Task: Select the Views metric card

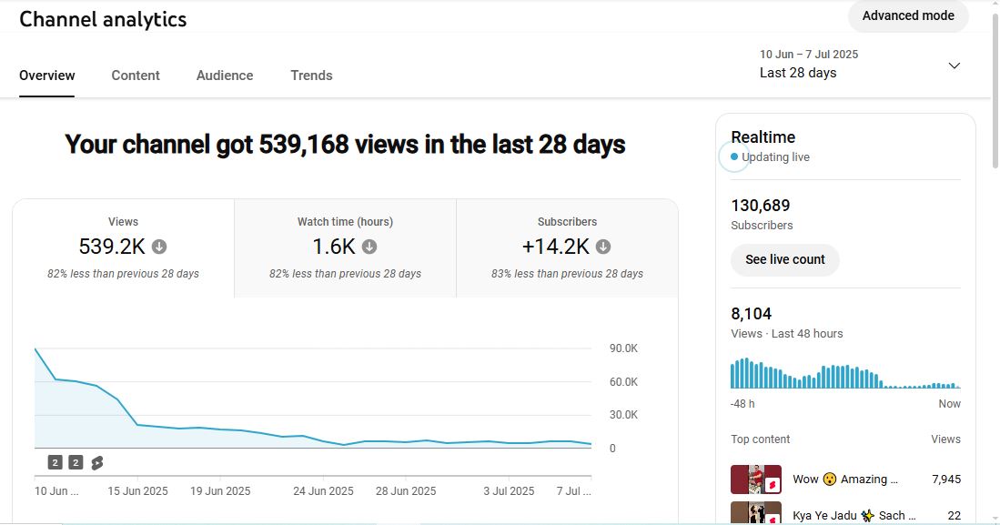Action: [123, 247]
